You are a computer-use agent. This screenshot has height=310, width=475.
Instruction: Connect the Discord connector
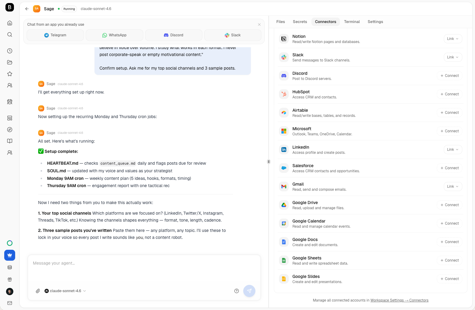coord(450,76)
